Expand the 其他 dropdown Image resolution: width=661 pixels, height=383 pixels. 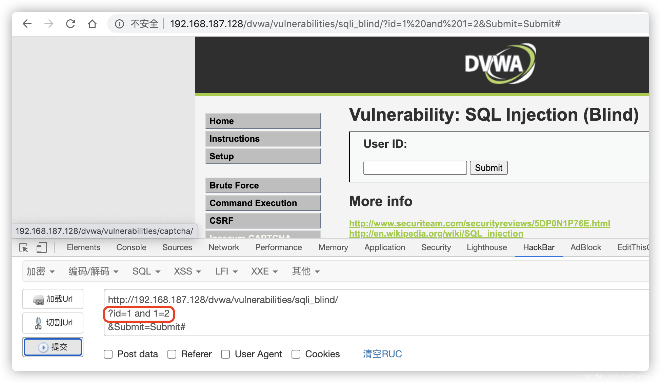pos(306,271)
